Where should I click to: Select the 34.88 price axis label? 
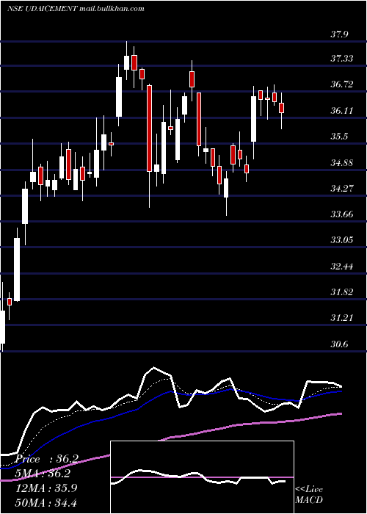(342, 162)
